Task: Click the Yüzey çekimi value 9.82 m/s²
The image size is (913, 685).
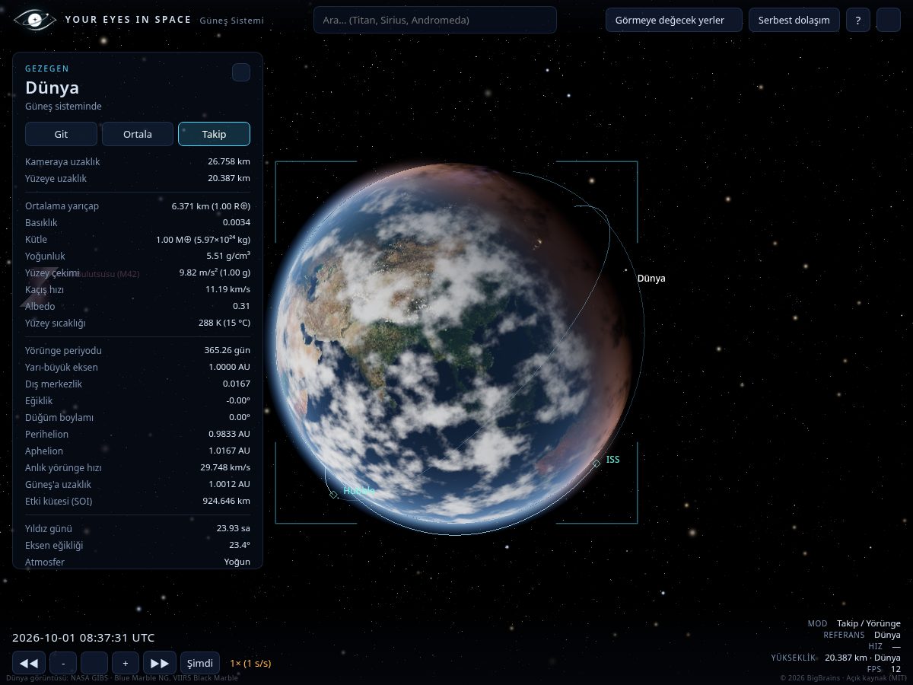Action: point(215,272)
